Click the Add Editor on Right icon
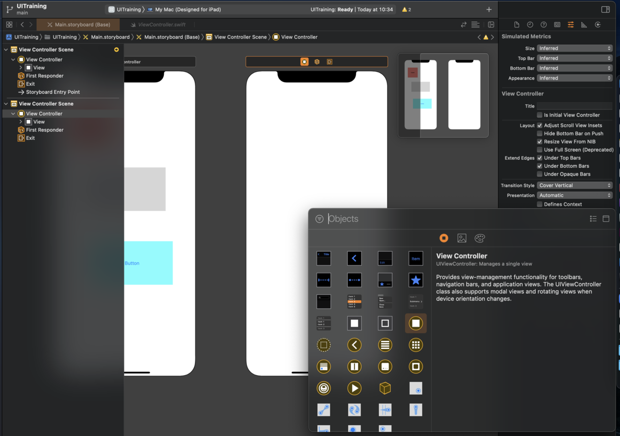The width and height of the screenshot is (620, 436). [x=491, y=24]
